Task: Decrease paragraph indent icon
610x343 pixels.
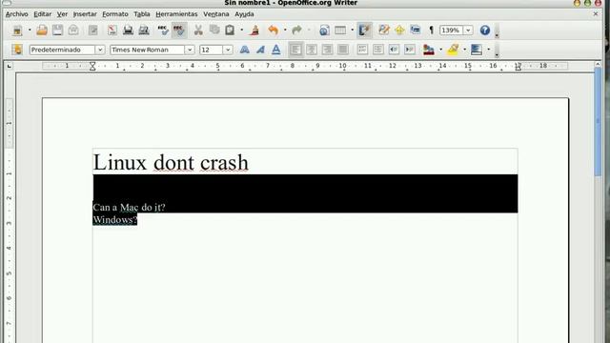Action: click(x=394, y=50)
